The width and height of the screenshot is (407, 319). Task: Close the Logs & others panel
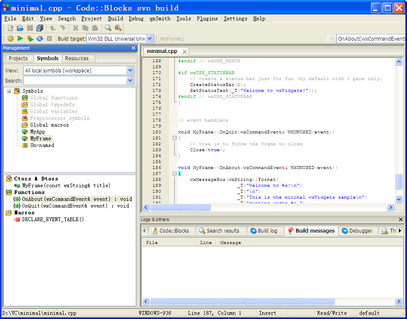(401, 219)
